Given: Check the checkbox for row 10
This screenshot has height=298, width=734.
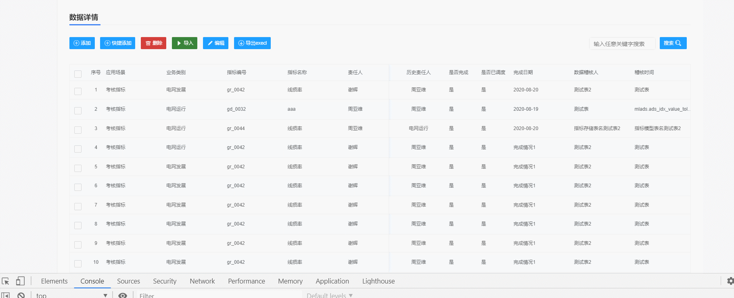Looking at the screenshot, I should point(78,264).
